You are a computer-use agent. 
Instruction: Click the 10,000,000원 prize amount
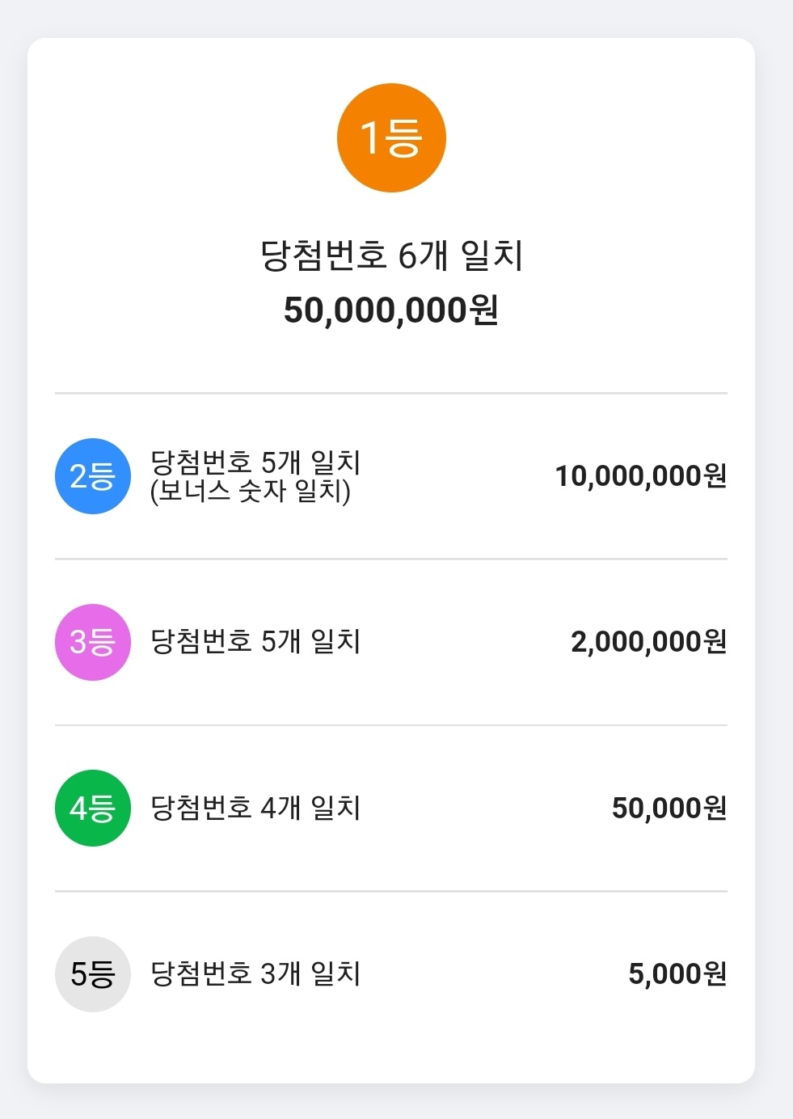click(641, 476)
